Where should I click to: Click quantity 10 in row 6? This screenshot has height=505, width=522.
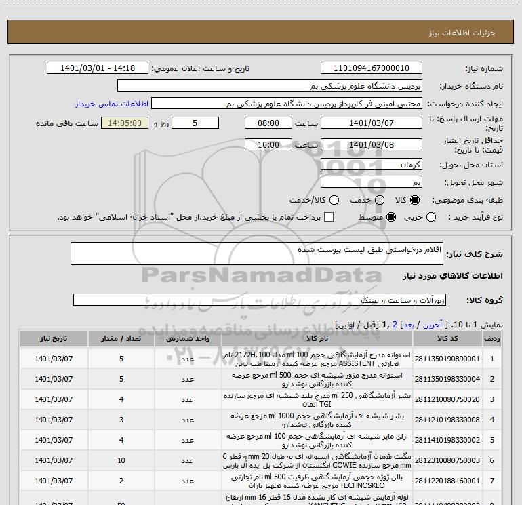[121, 460]
